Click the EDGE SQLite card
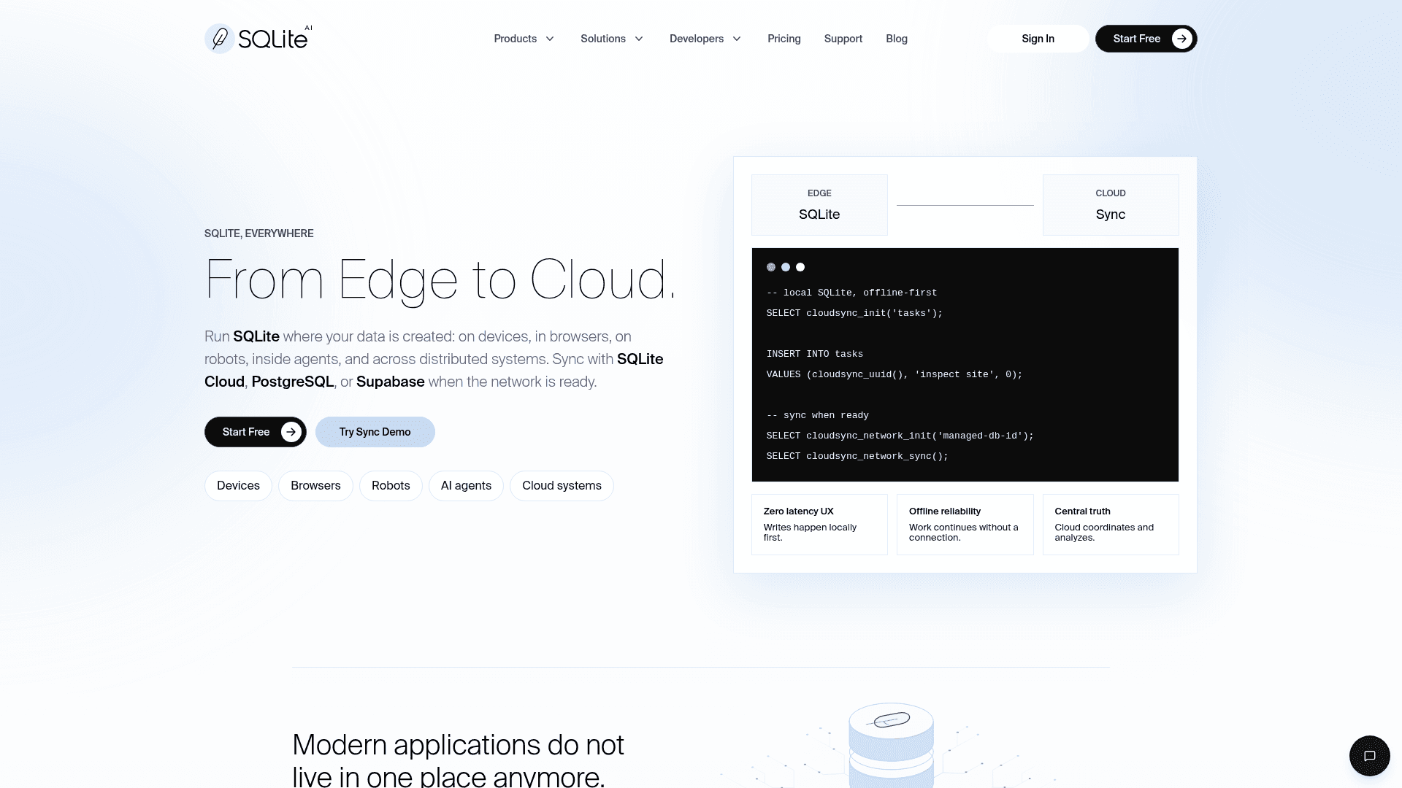 [819, 205]
